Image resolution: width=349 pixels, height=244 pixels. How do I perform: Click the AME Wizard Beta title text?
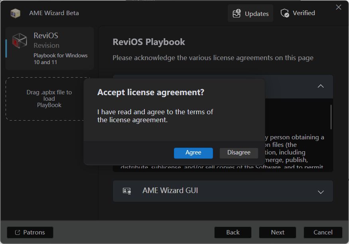[54, 13]
